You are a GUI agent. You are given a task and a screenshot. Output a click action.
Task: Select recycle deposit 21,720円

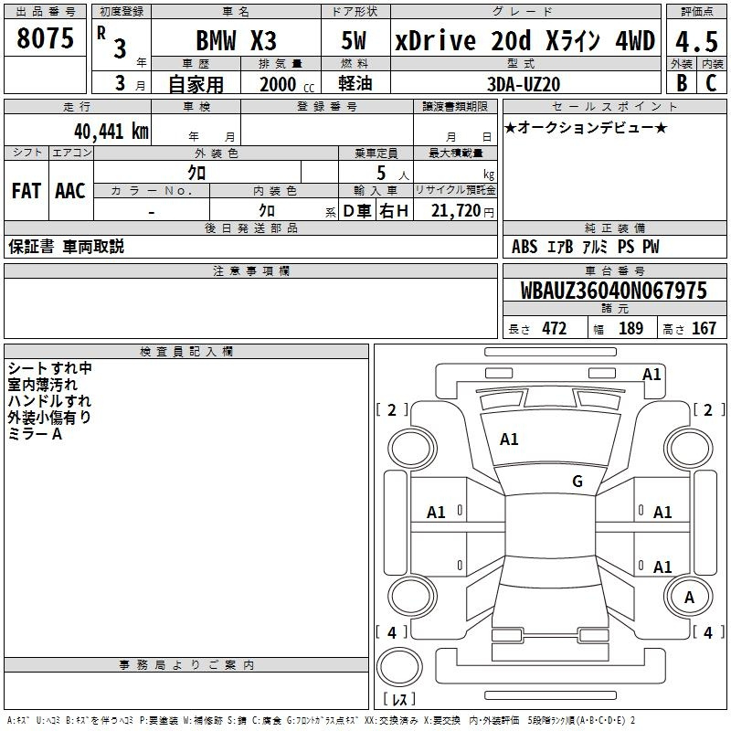coord(462,211)
